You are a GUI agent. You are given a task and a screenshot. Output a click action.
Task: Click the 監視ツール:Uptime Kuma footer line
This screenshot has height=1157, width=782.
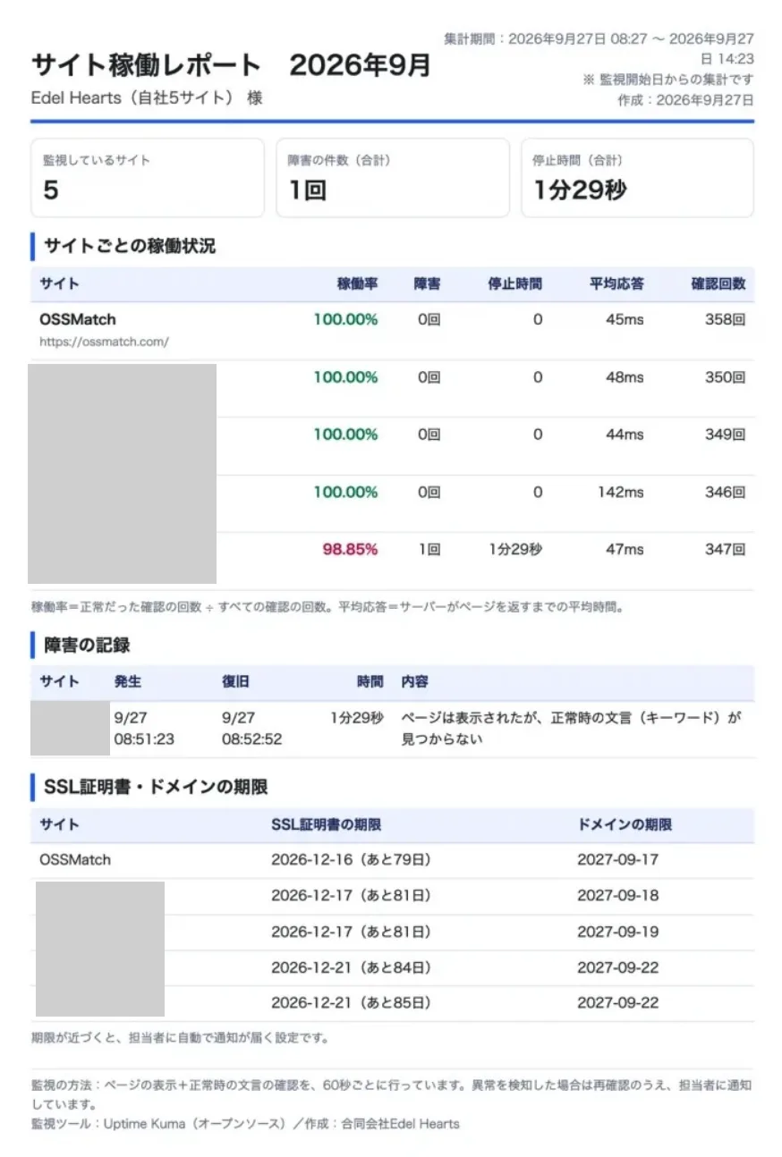pyautogui.click(x=245, y=1123)
